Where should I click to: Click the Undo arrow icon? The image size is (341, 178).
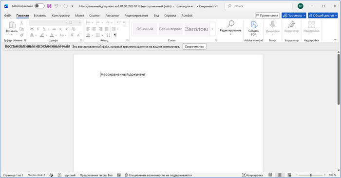pos(57,6)
